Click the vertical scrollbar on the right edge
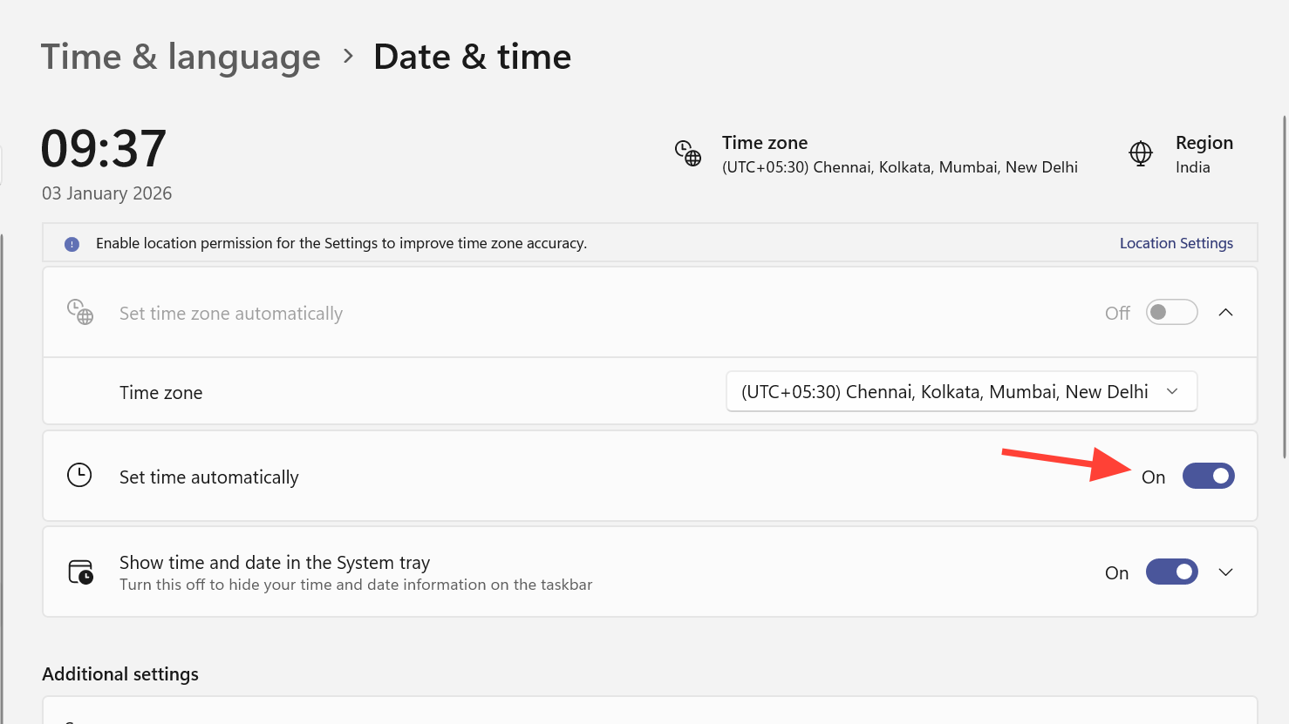Viewport: 1289px width, 724px height. coord(1284,288)
